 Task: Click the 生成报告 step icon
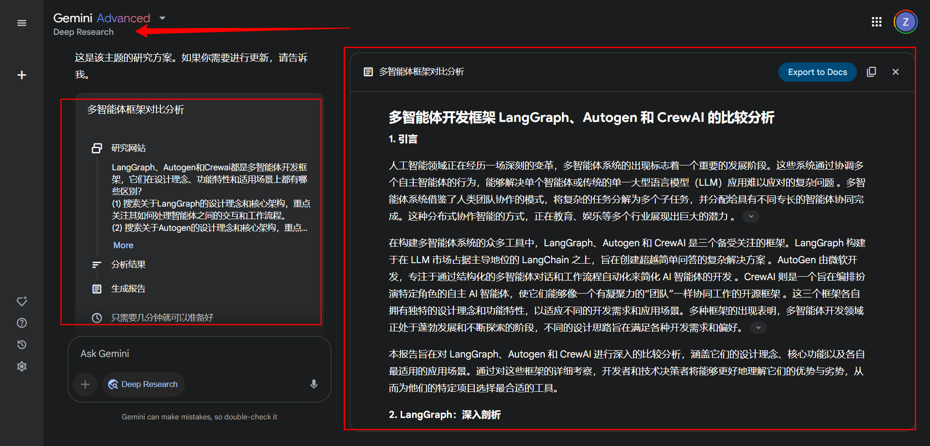pos(97,289)
